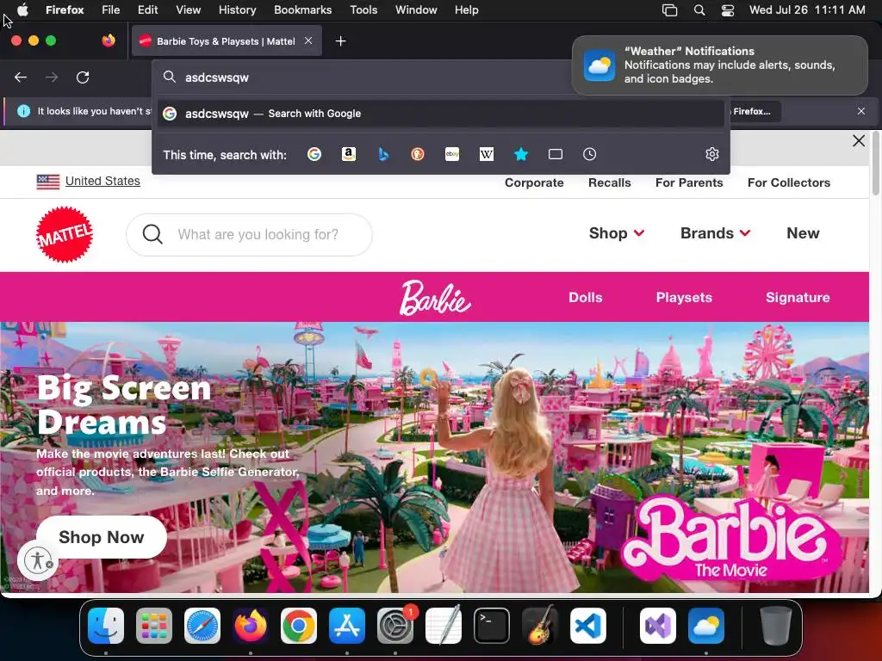
Task: Open Visual Studio Code from the dock
Action: tap(587, 626)
